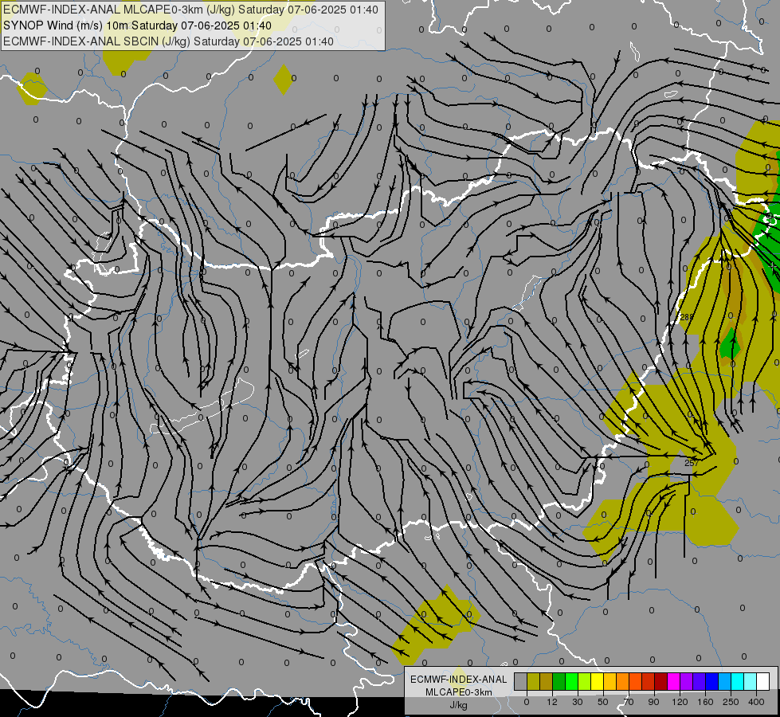Click the 50 tick label on legend

(x=603, y=702)
